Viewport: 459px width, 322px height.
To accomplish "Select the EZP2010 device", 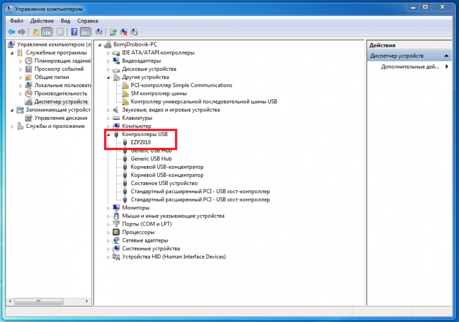I will (141, 142).
